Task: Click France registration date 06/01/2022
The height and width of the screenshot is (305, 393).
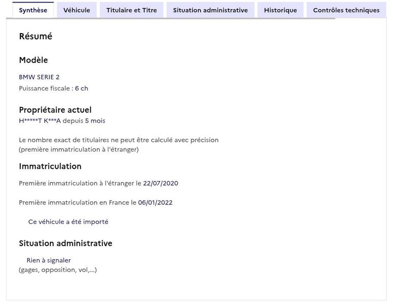Action: tap(155, 203)
